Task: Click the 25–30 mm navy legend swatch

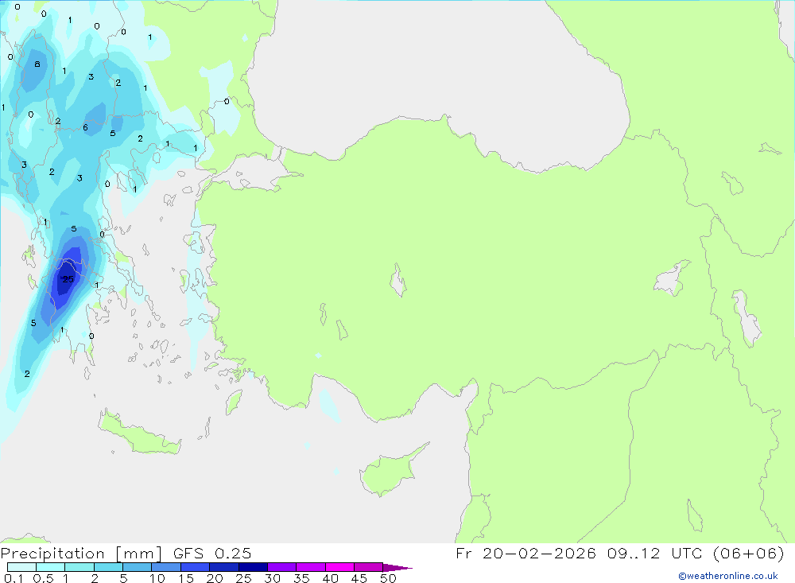Action: (253, 567)
